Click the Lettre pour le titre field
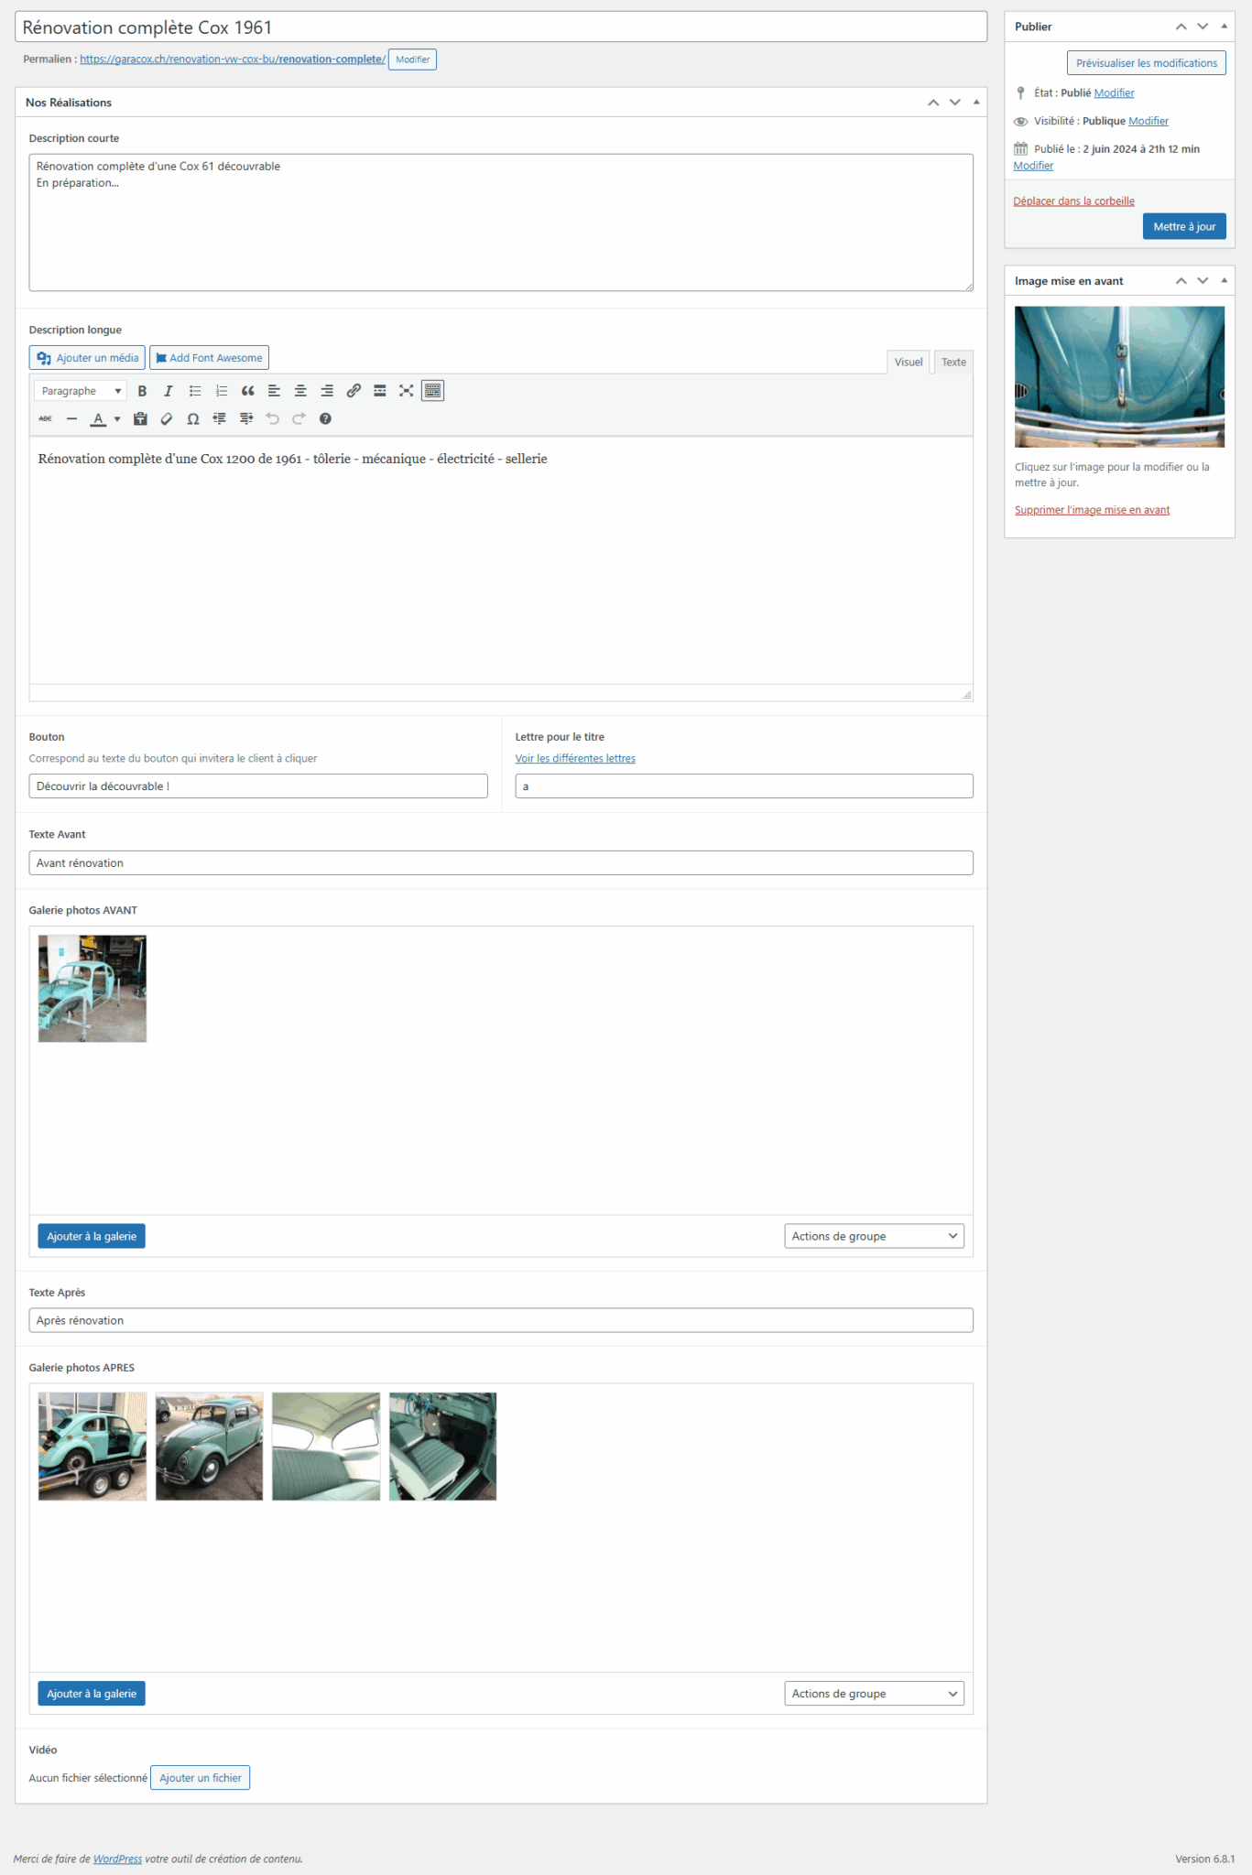The height and width of the screenshot is (1875, 1252). click(744, 786)
